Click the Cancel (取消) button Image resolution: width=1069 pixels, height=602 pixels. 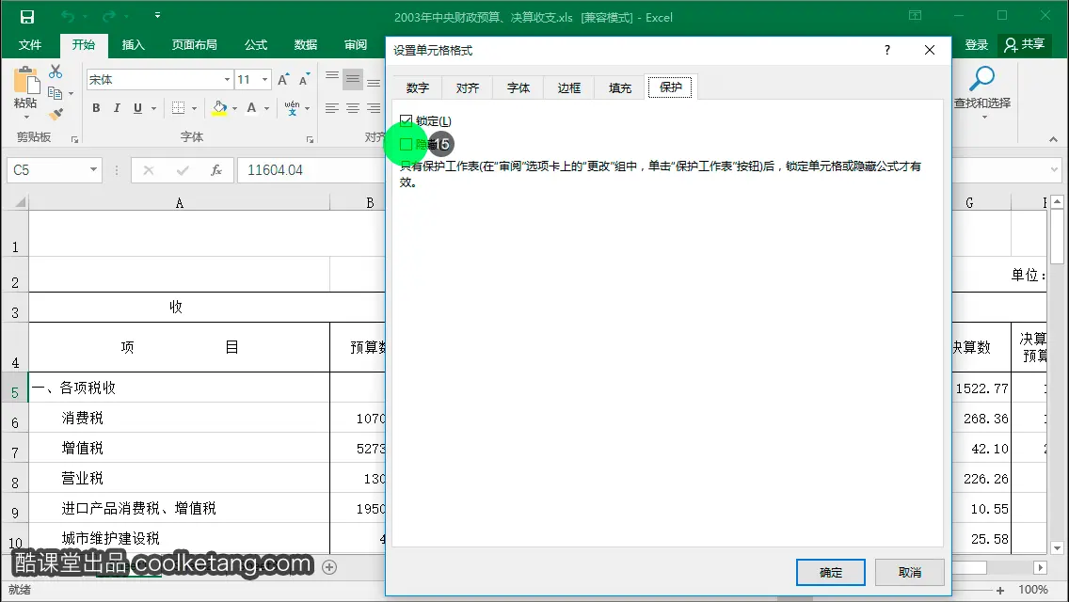tap(909, 573)
